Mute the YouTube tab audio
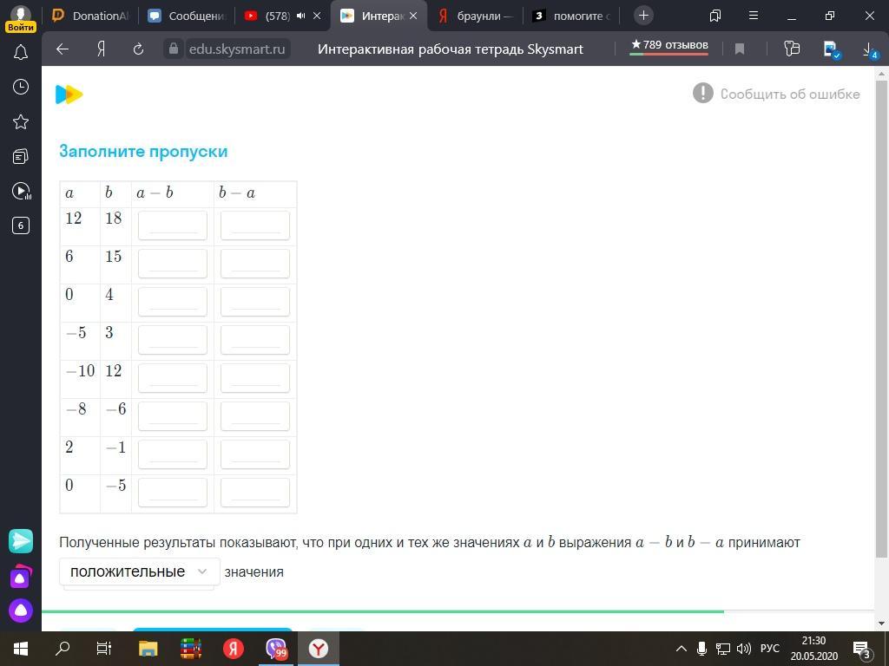This screenshot has width=889, height=666. (300, 16)
